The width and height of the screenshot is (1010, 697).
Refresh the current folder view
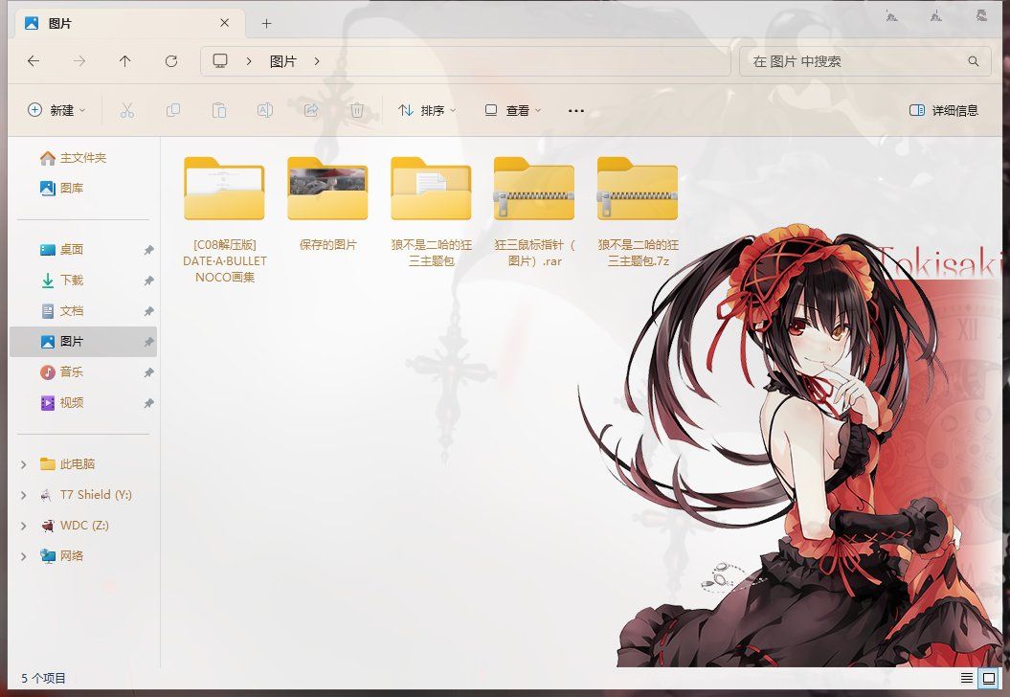point(171,61)
